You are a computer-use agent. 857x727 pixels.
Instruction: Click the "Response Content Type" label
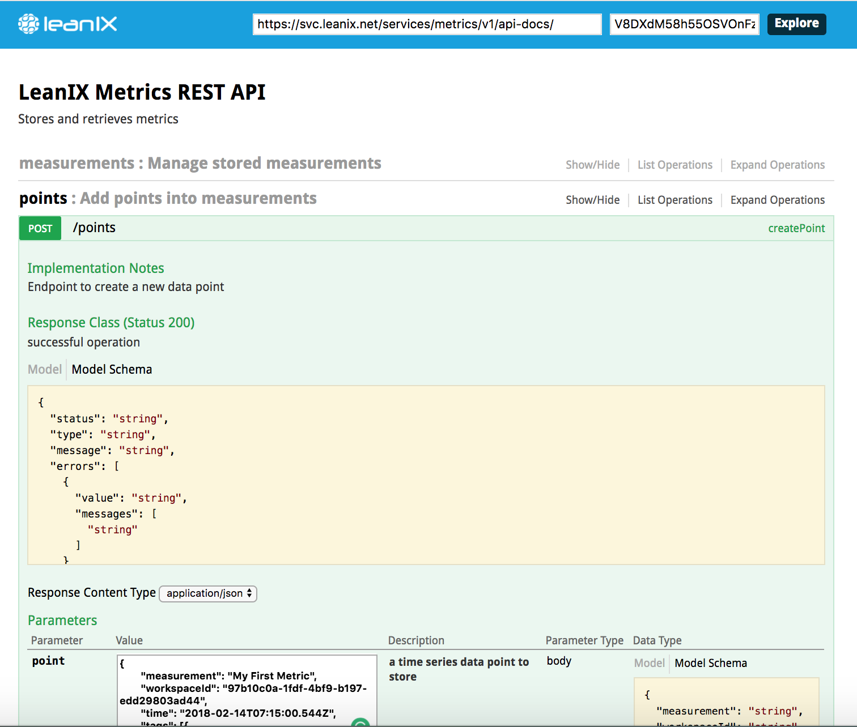coord(92,593)
